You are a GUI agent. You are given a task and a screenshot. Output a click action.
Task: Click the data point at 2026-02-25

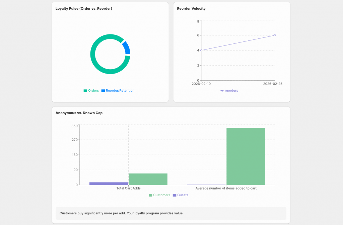tap(275, 35)
